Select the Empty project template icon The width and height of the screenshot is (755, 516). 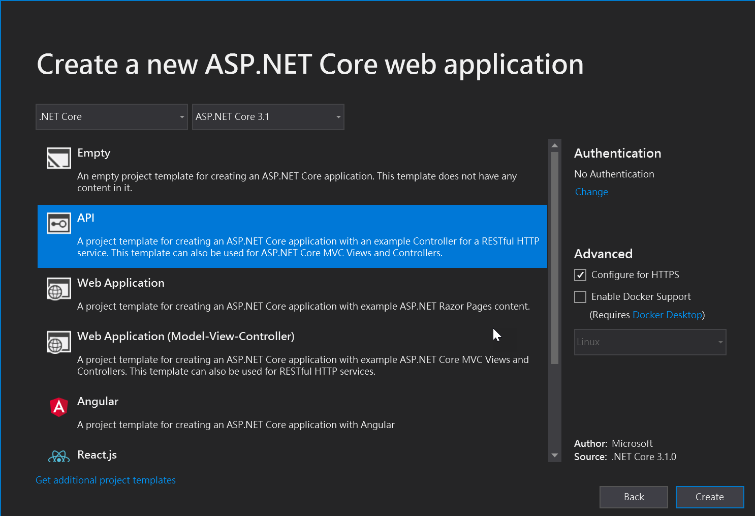(58, 158)
